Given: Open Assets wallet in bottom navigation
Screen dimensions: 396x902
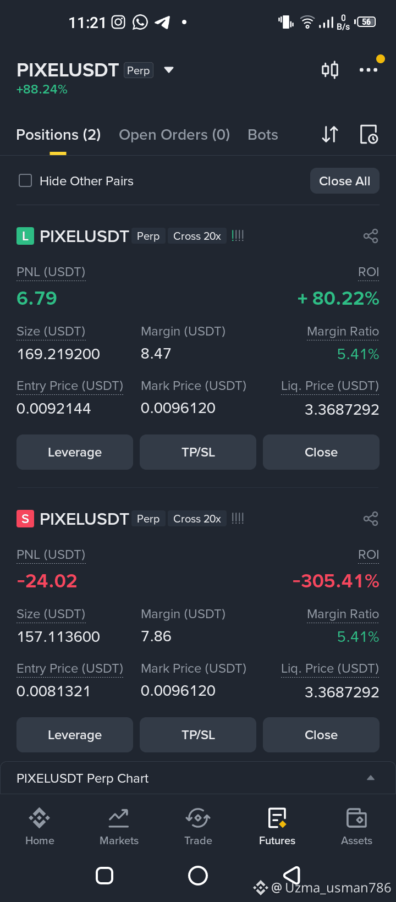Looking at the screenshot, I should [x=356, y=827].
